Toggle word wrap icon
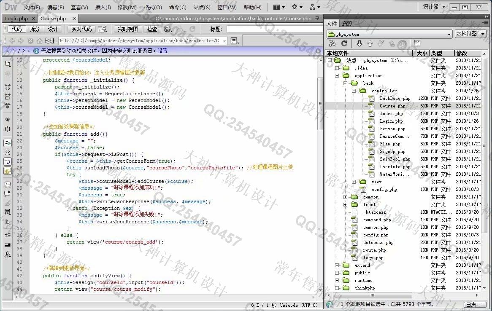Viewport: 492px width, 311px height. [x=8, y=161]
